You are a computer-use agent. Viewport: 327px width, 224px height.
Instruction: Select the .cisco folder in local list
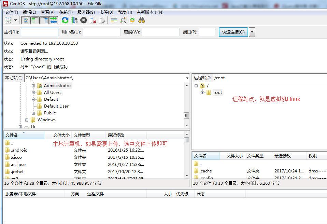16,157
